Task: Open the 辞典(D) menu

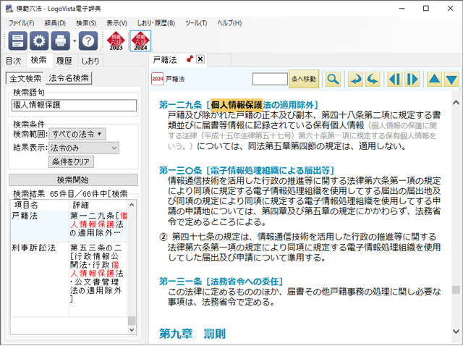Action: point(55,23)
